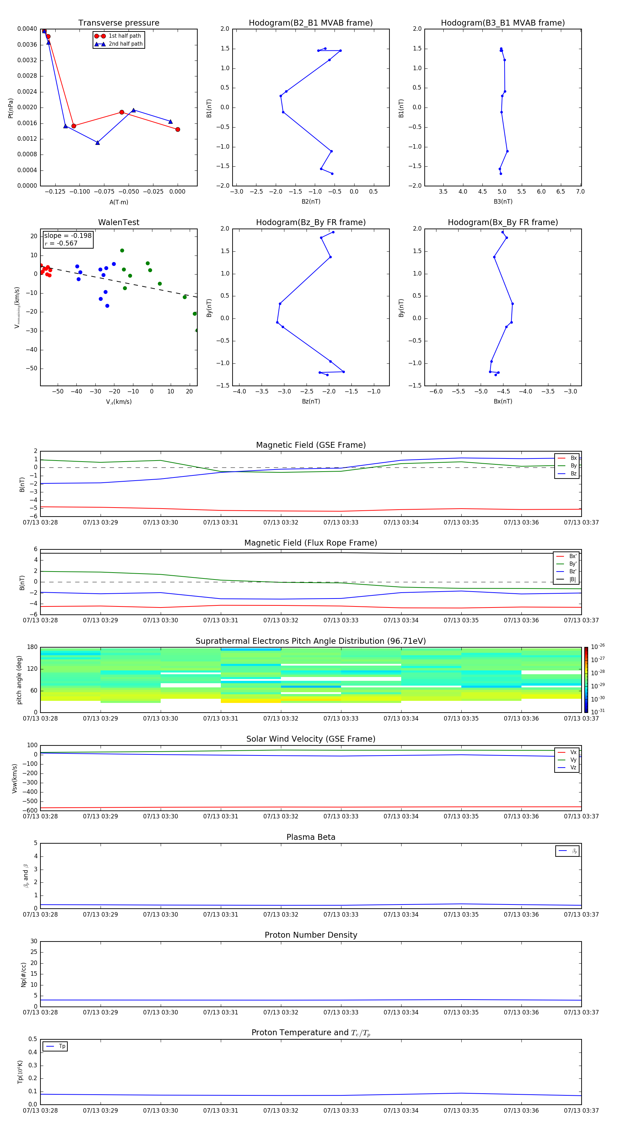
Task: Select 'Vz' in the solar wind legend
Action: (x=567, y=768)
